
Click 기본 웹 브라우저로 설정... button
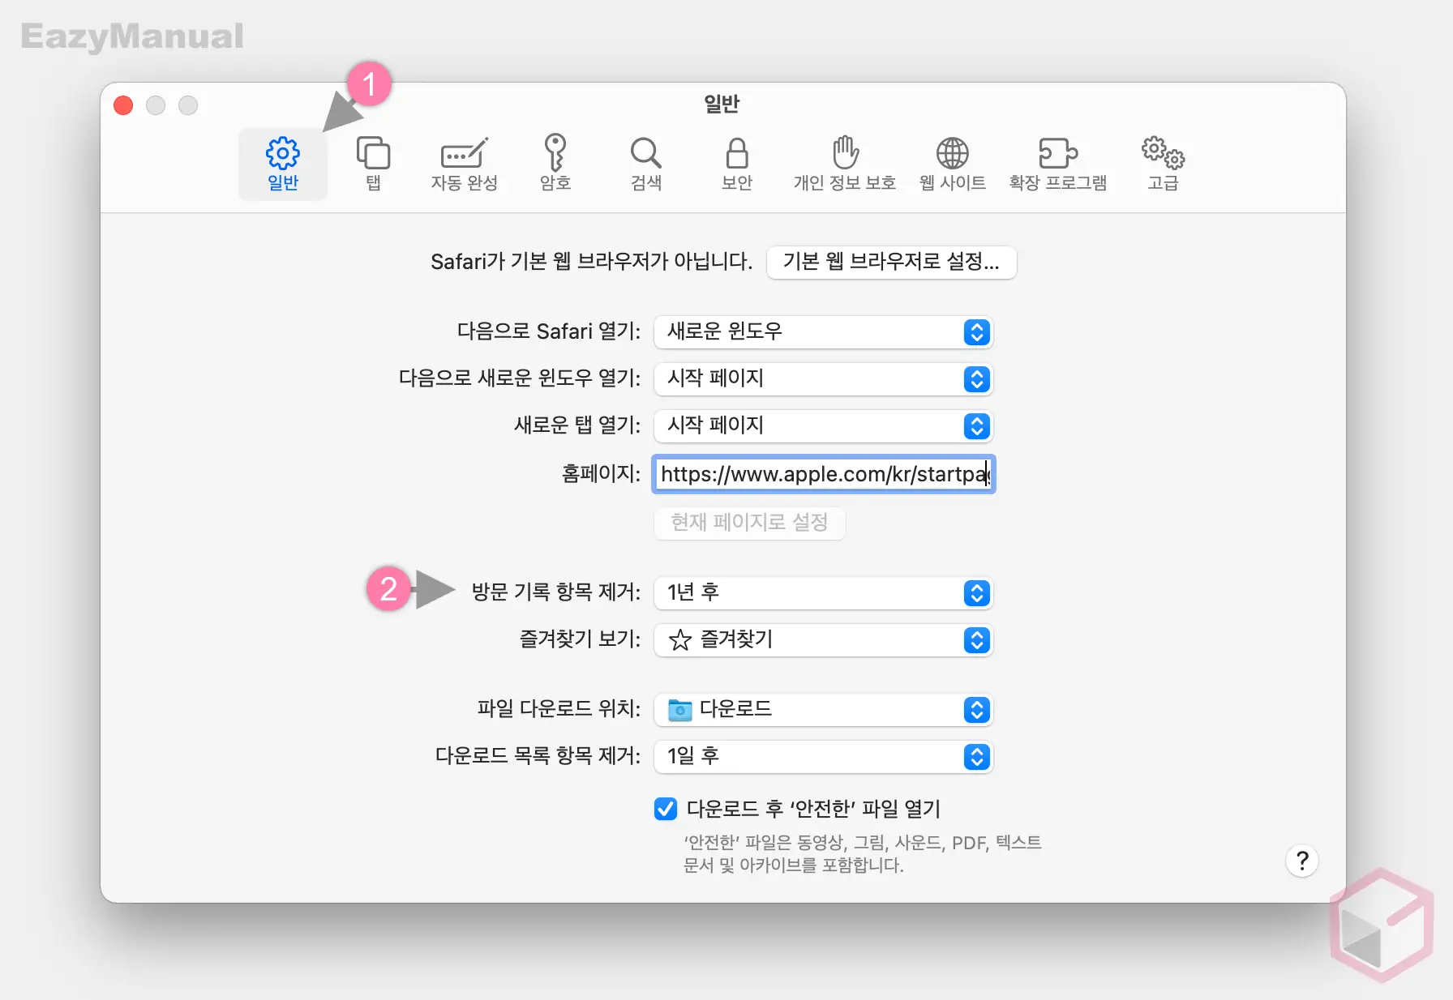pyautogui.click(x=891, y=262)
